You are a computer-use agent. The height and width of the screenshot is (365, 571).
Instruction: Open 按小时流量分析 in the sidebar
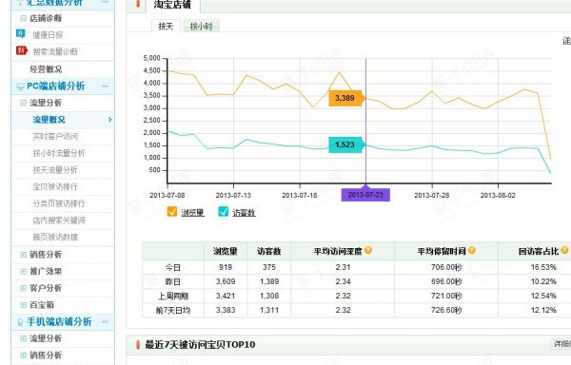(x=59, y=153)
